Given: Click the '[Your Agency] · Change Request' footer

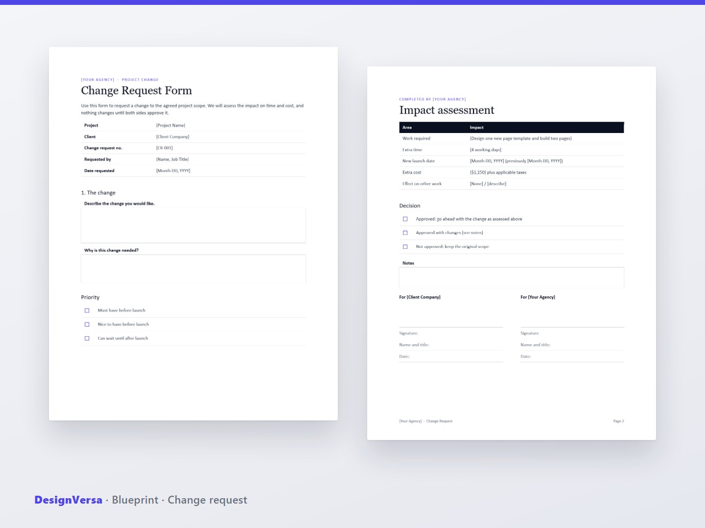Looking at the screenshot, I should click(x=425, y=421).
